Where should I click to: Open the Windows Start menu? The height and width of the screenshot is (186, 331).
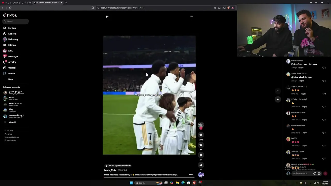point(131,183)
